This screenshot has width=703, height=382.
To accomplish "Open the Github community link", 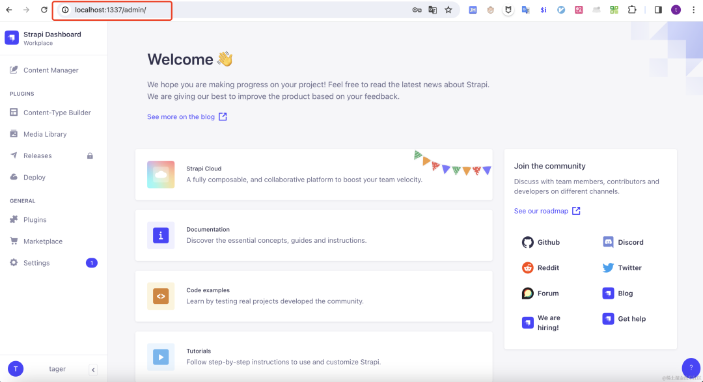I will (x=541, y=242).
